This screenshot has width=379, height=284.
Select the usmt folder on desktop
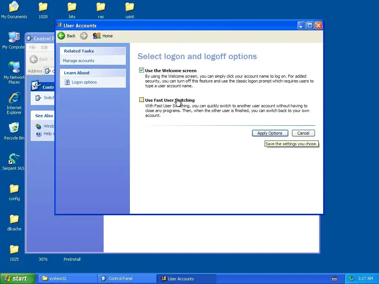click(130, 10)
